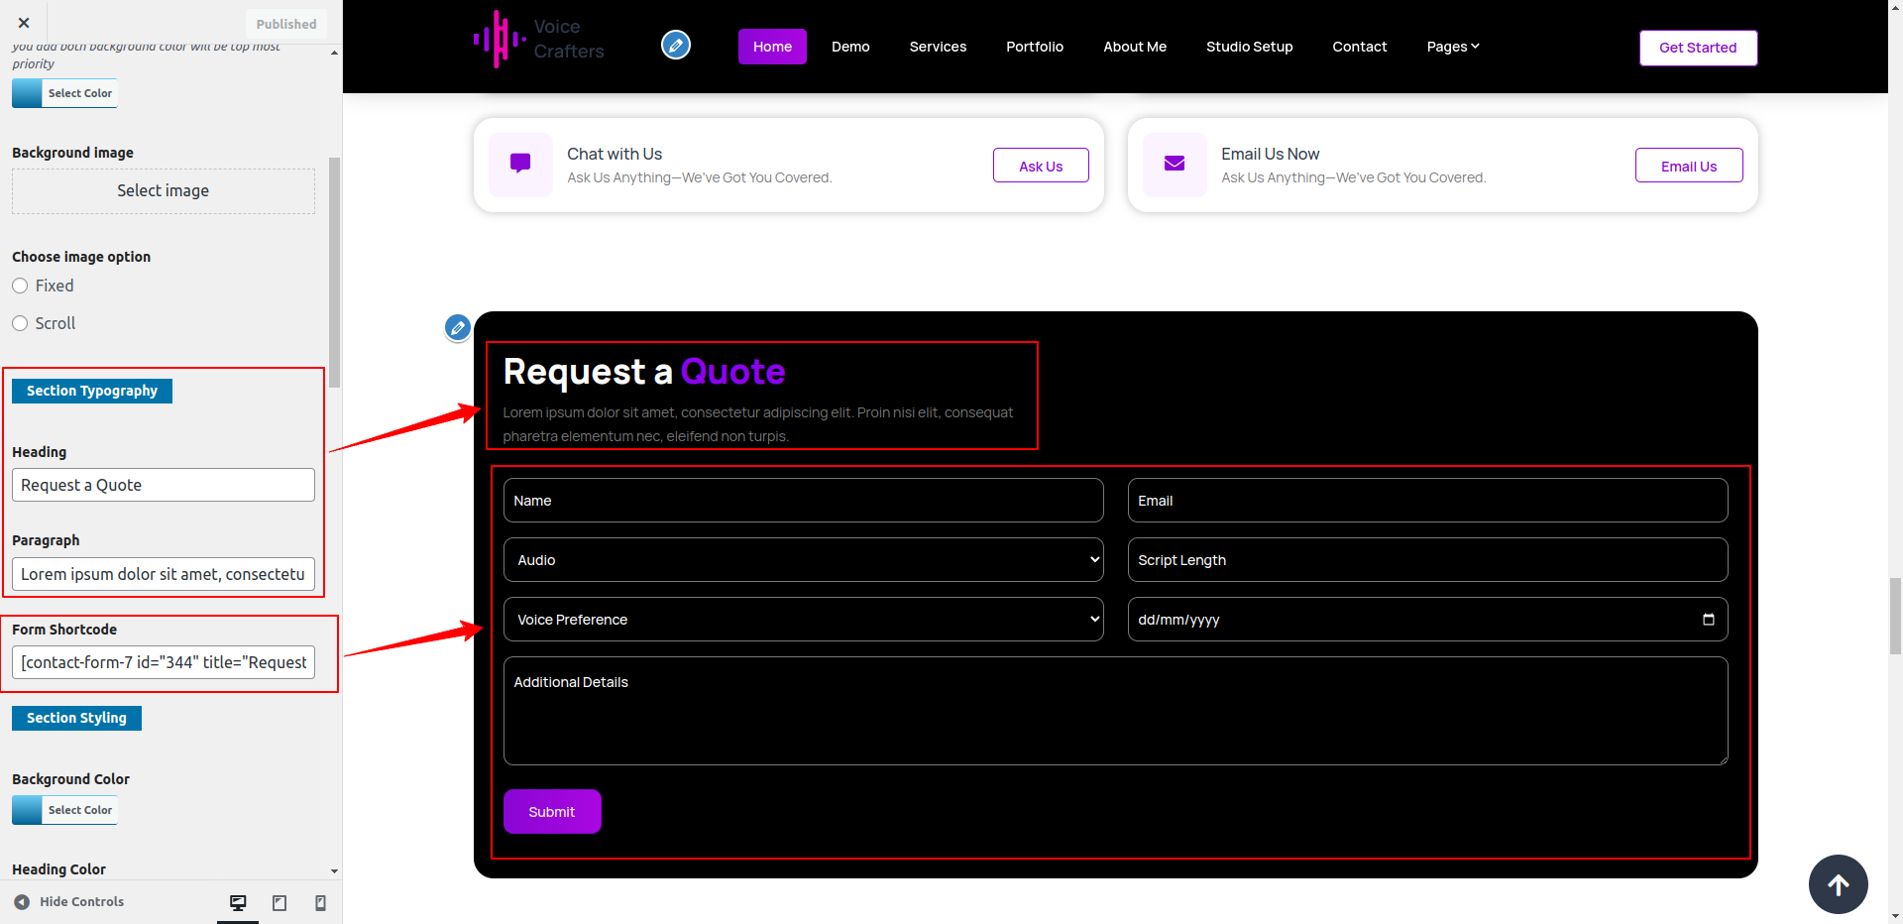Hide Controls in customizer footer
The image size is (1903, 924).
(x=69, y=901)
